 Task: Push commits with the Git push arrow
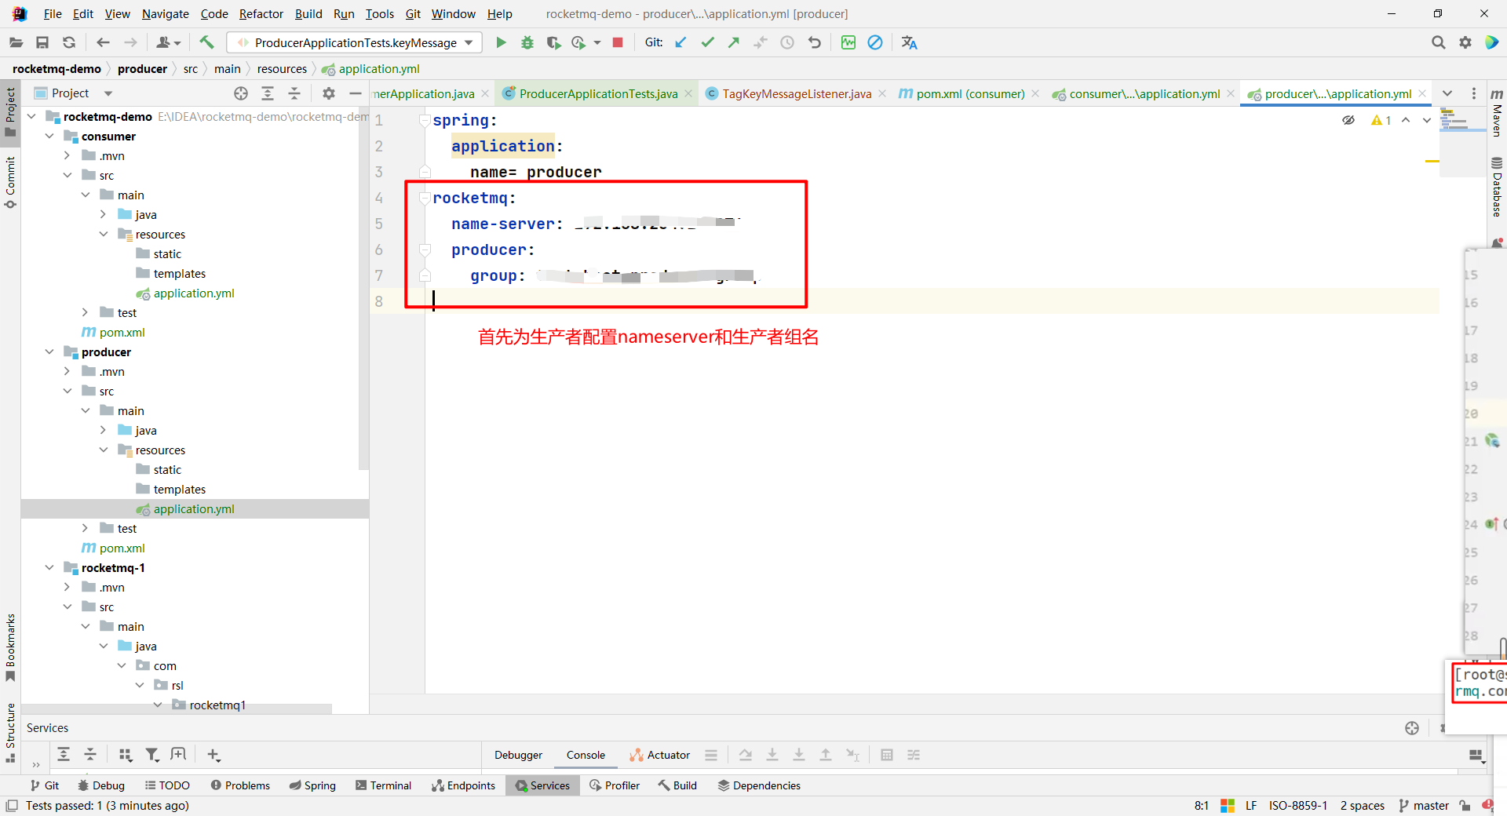[734, 42]
